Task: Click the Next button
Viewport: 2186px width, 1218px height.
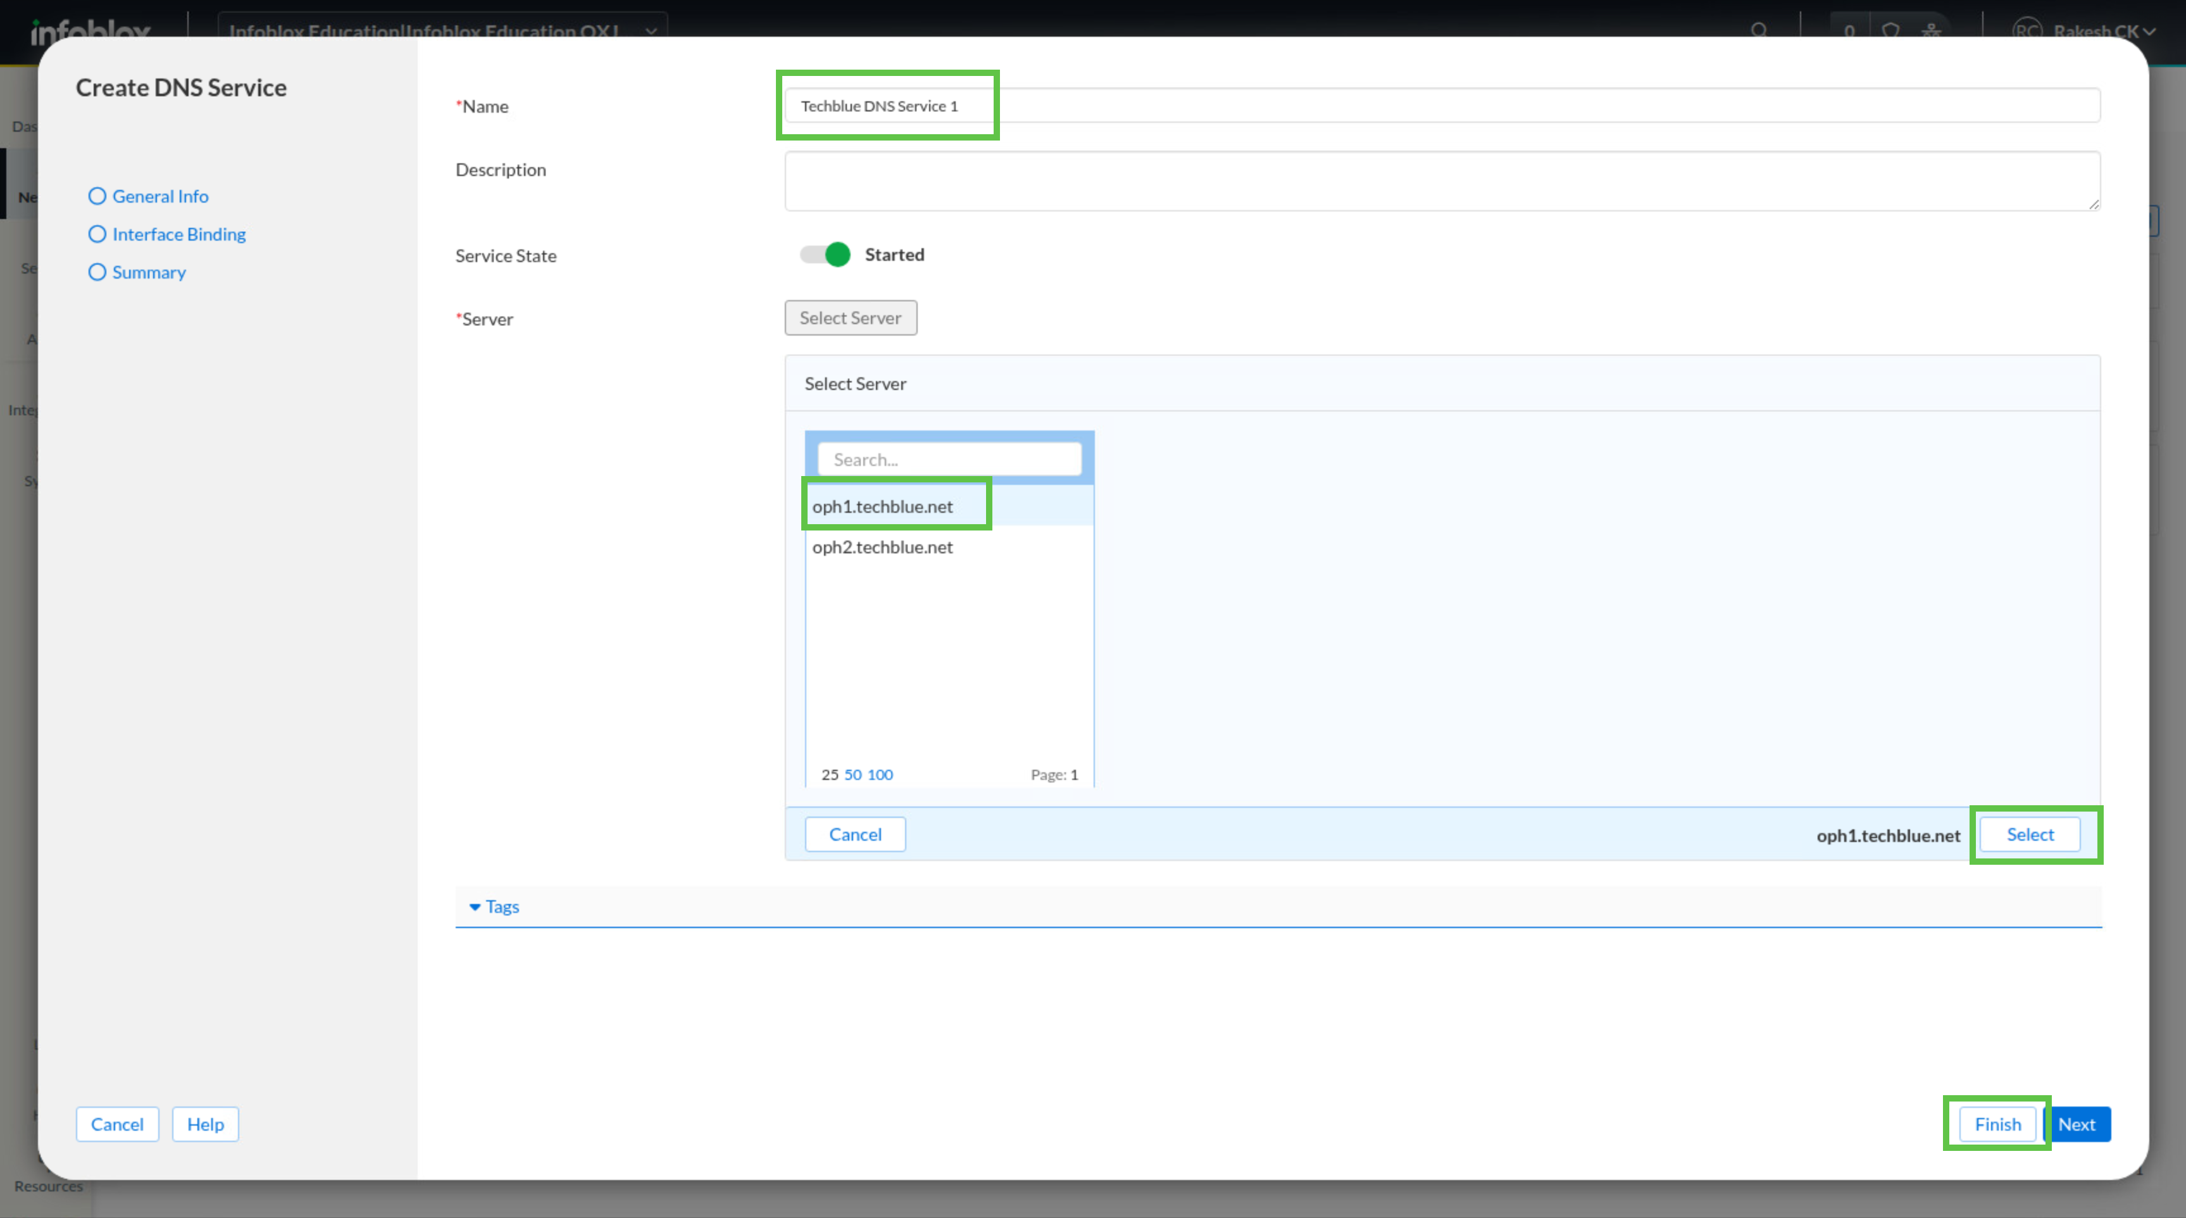Action: [2077, 1124]
